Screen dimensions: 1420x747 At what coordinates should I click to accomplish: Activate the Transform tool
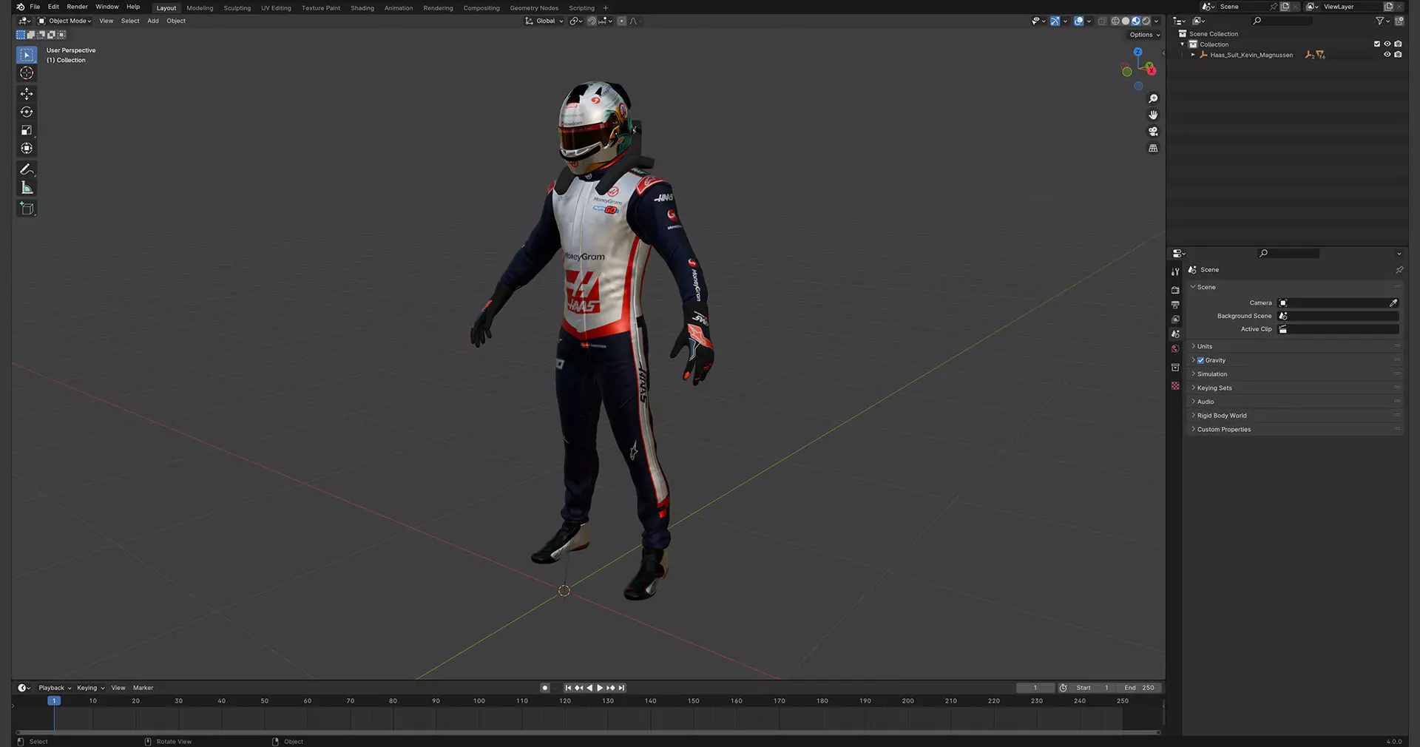(x=27, y=149)
